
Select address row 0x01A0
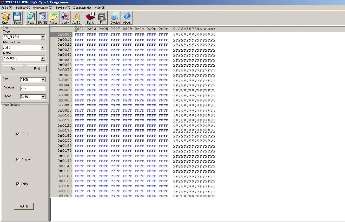[65, 166]
